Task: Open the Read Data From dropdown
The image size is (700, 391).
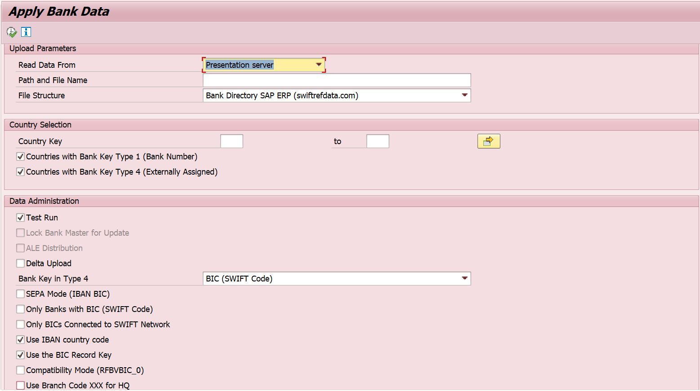Action: pyautogui.click(x=319, y=64)
